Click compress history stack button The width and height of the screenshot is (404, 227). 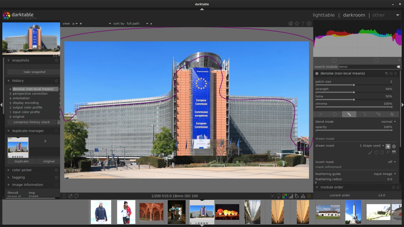click(32, 122)
